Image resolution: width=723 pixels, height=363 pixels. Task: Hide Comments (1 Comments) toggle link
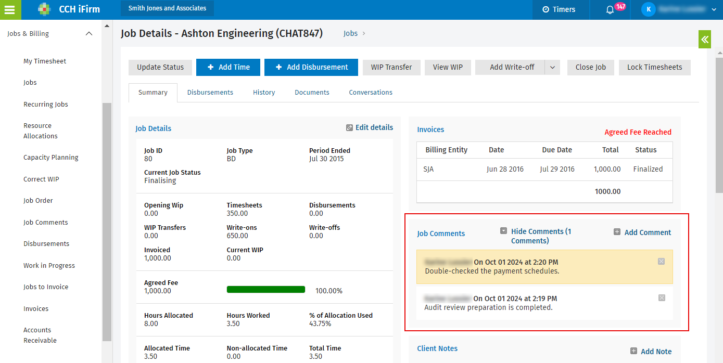(x=541, y=236)
